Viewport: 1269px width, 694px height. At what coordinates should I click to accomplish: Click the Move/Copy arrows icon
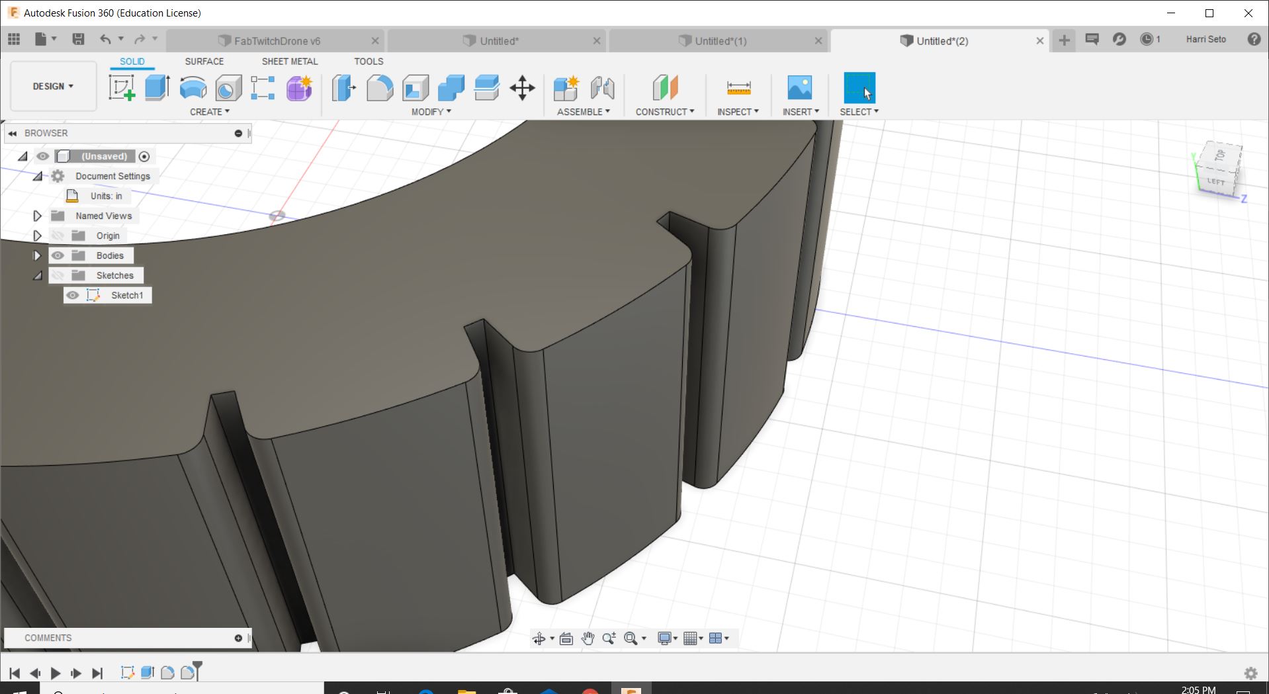pyautogui.click(x=522, y=88)
